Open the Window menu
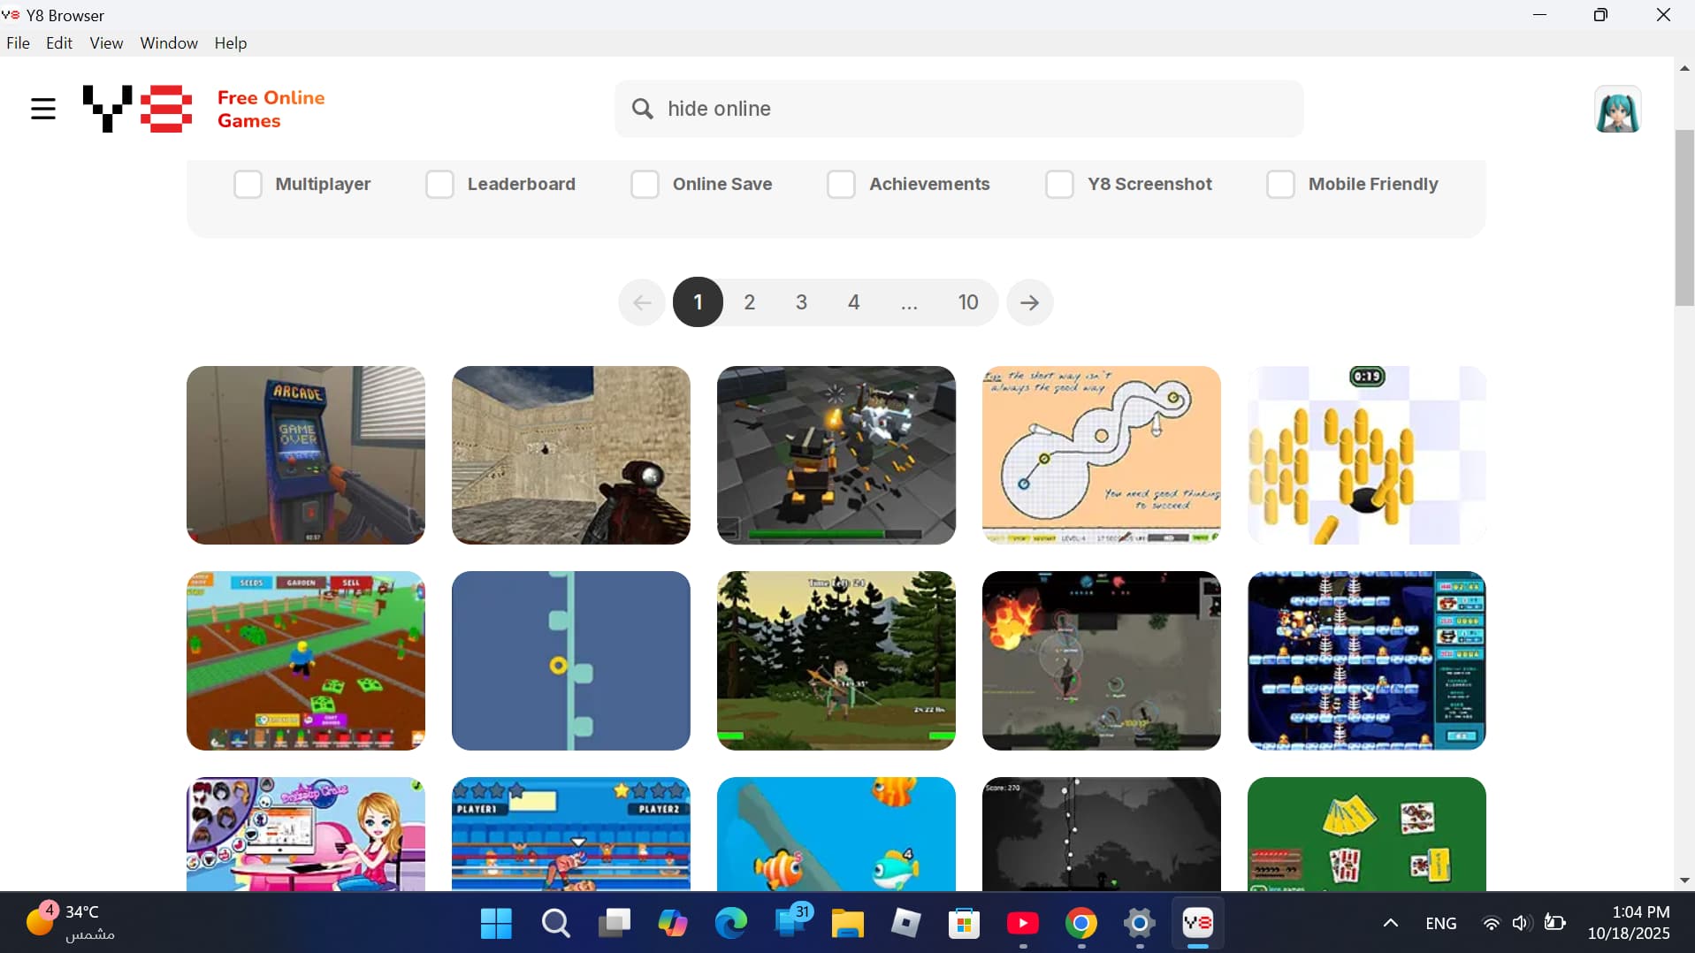This screenshot has width=1695, height=953. 169,43
